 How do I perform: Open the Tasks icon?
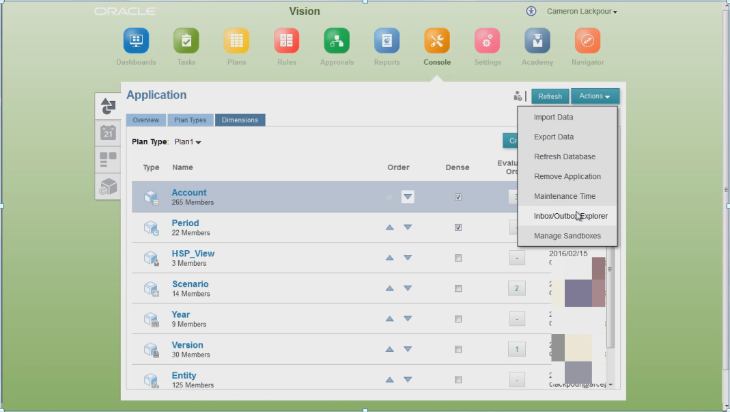(186, 40)
